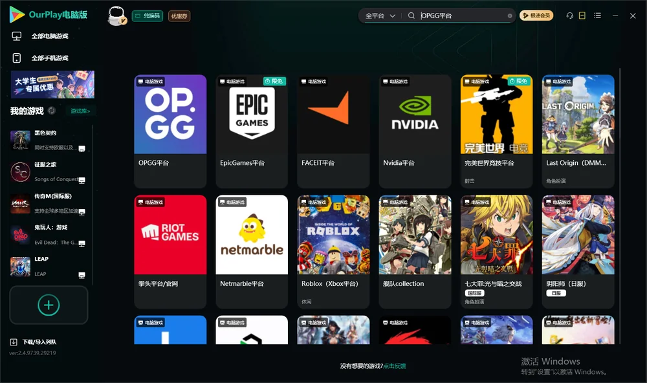Click the plus icon to add game
Image resolution: width=647 pixels, height=383 pixels.
pyautogui.click(x=49, y=305)
